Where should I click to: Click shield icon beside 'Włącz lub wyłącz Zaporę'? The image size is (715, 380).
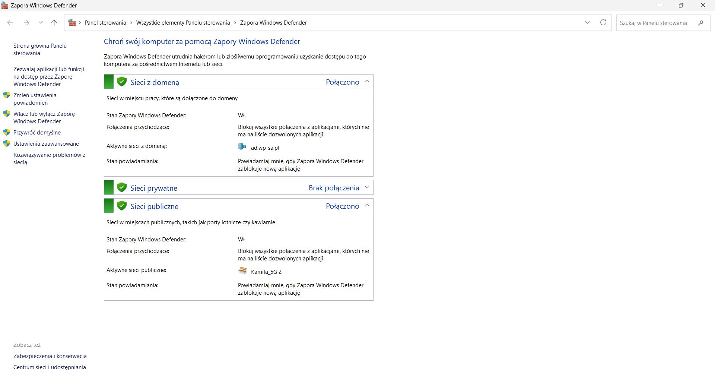click(6, 114)
